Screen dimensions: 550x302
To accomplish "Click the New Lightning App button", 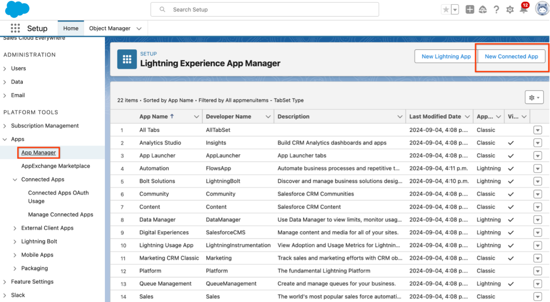I will click(446, 56).
